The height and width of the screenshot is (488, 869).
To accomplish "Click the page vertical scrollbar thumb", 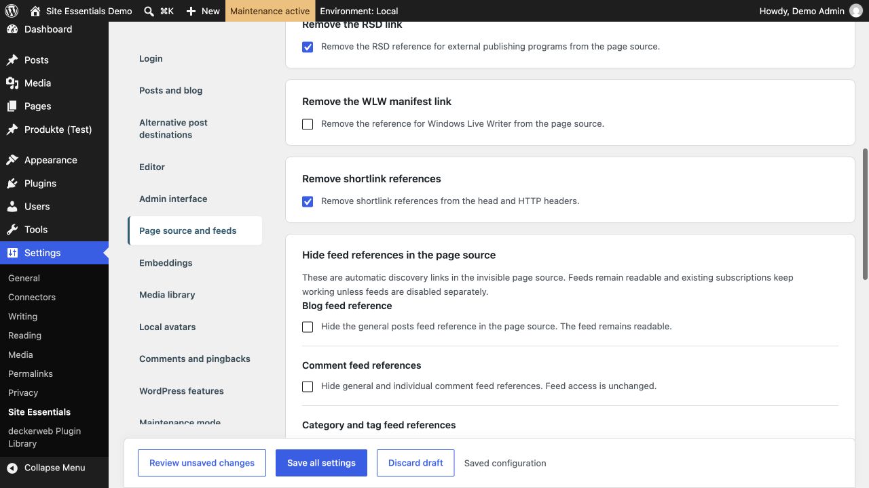I will point(865,213).
